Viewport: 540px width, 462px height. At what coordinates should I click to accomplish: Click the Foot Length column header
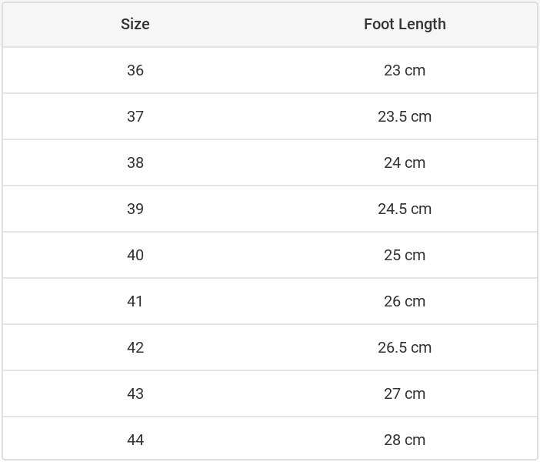[405, 24]
